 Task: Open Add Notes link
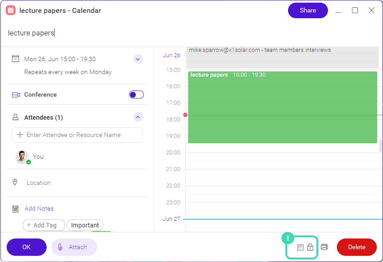39,208
